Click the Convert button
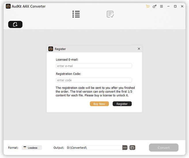 164,148
